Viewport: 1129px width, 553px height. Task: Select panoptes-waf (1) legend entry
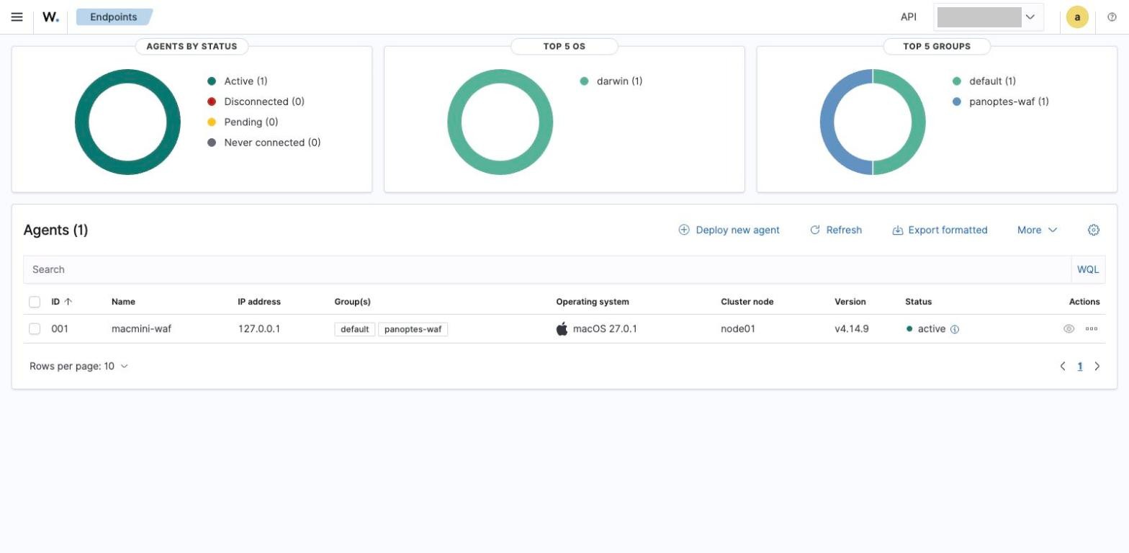pos(1001,102)
